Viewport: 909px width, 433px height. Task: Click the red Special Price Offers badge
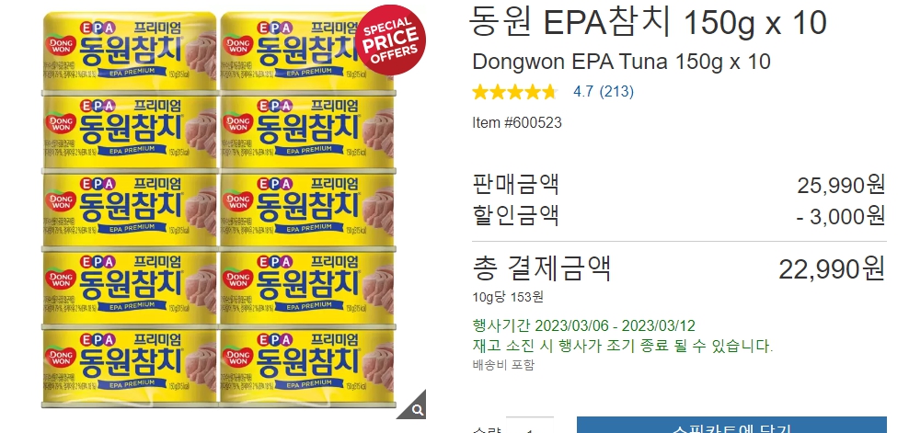point(391,40)
